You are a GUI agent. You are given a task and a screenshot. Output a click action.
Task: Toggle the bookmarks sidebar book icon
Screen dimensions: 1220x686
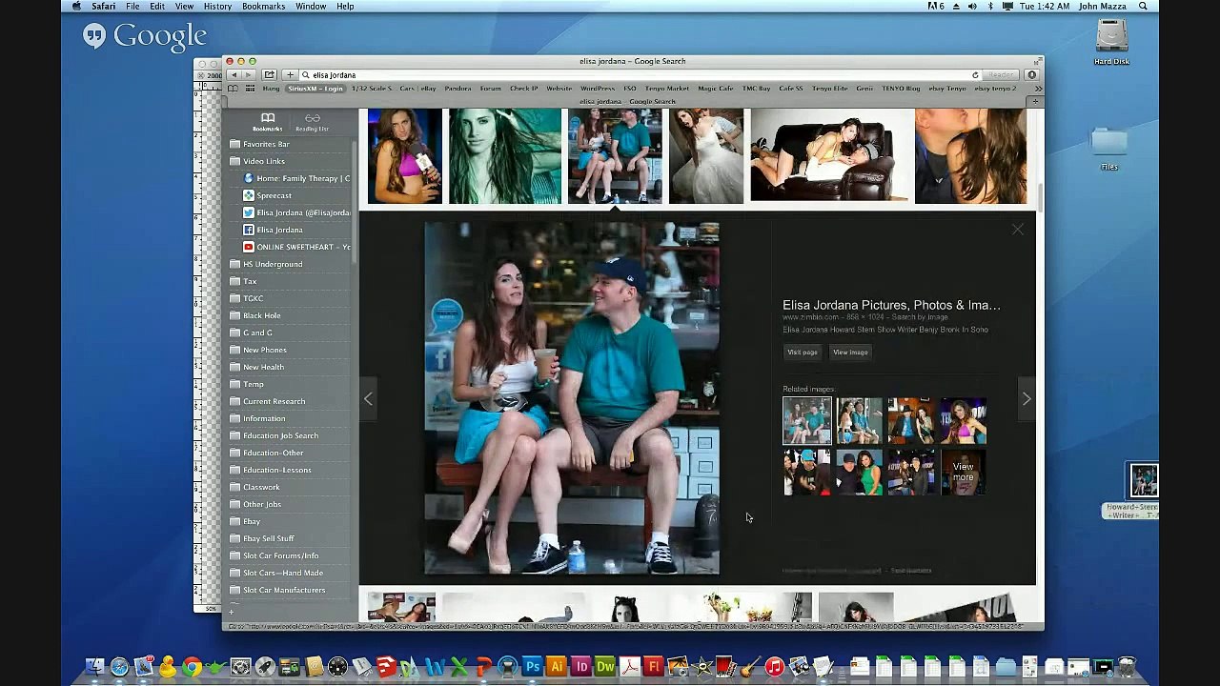[x=233, y=88]
